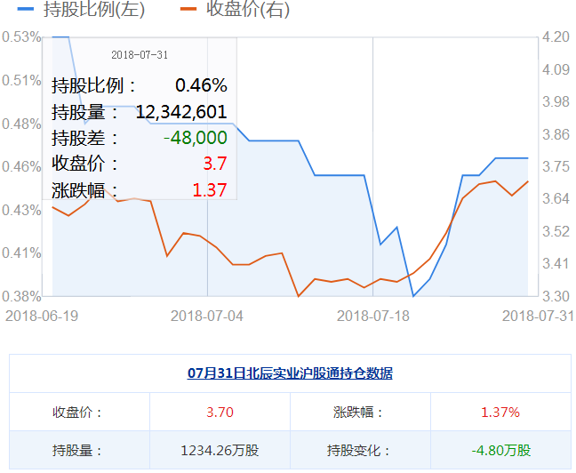
Task: Toggle the 持股比例(左) legend series
Action: [x=81, y=9]
